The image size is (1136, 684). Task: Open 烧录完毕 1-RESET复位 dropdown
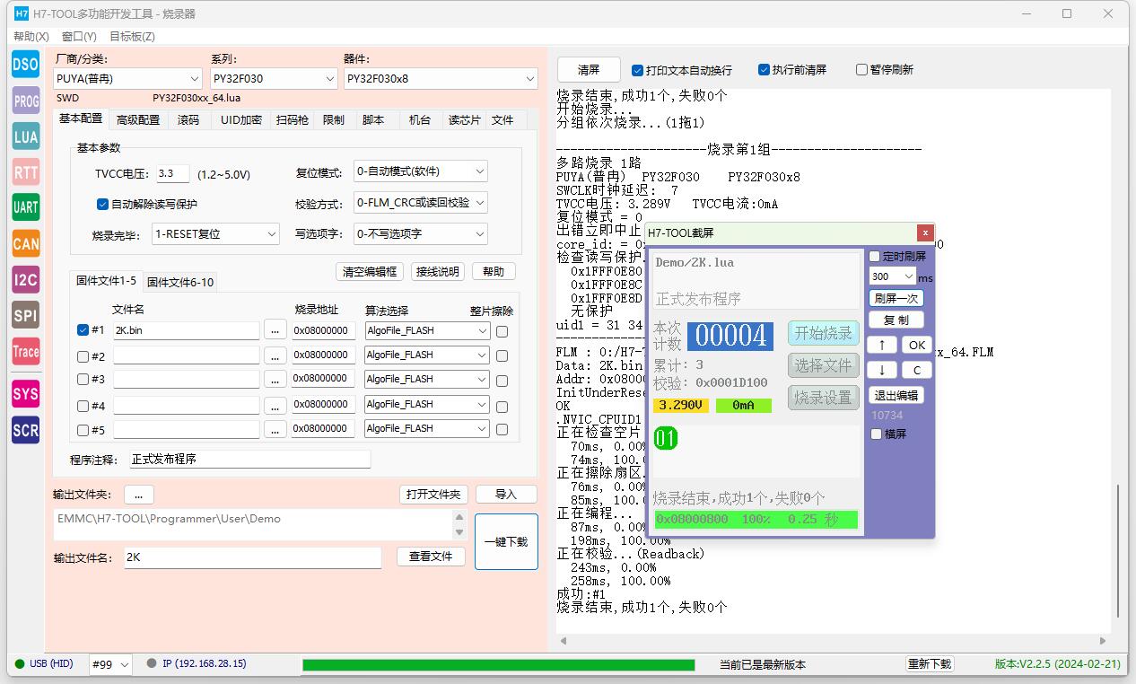(215, 234)
